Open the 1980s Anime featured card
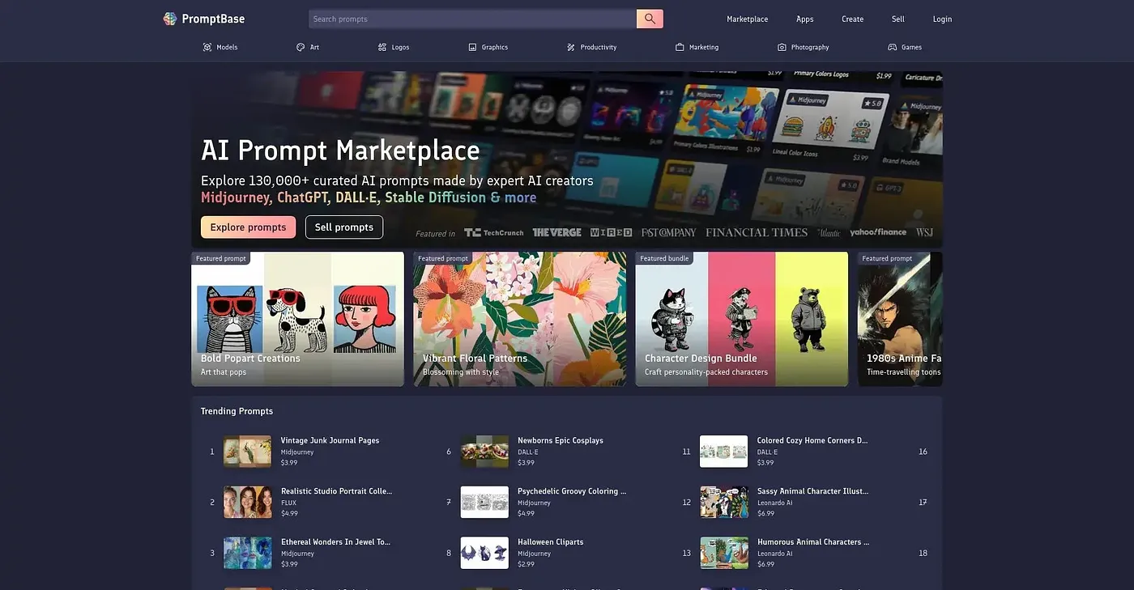1134x590 pixels. [x=900, y=319]
